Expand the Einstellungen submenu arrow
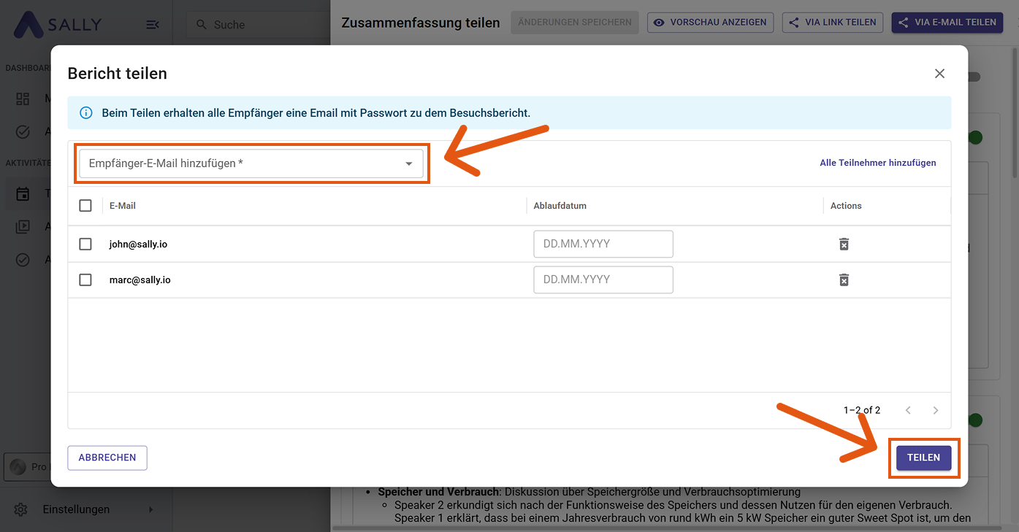Screen dimensions: 1019x532 pyautogui.click(x=151, y=509)
